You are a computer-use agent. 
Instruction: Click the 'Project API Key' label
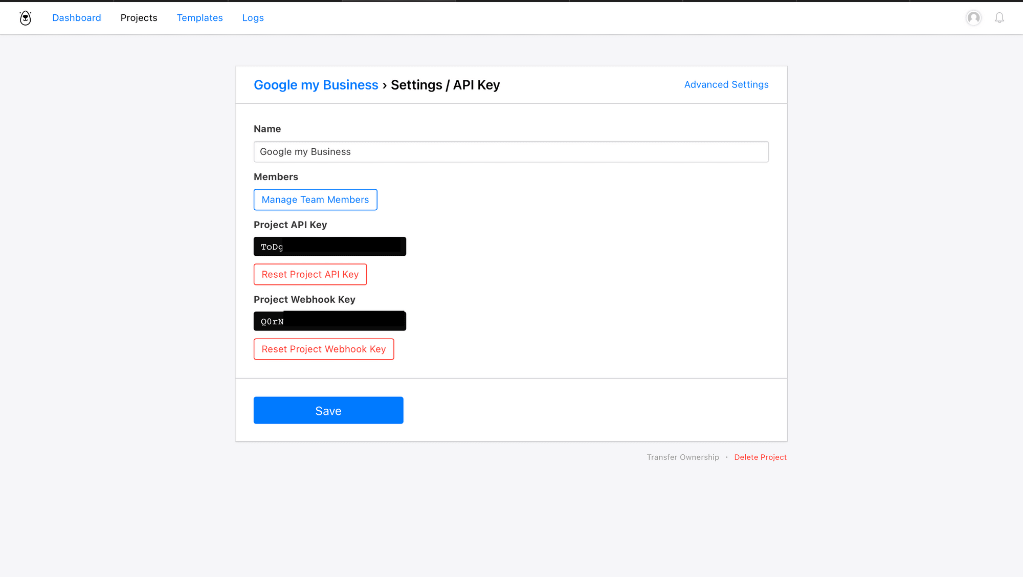point(290,225)
